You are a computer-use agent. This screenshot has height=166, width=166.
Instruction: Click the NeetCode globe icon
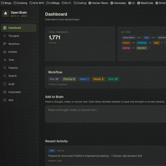pos(139,3)
